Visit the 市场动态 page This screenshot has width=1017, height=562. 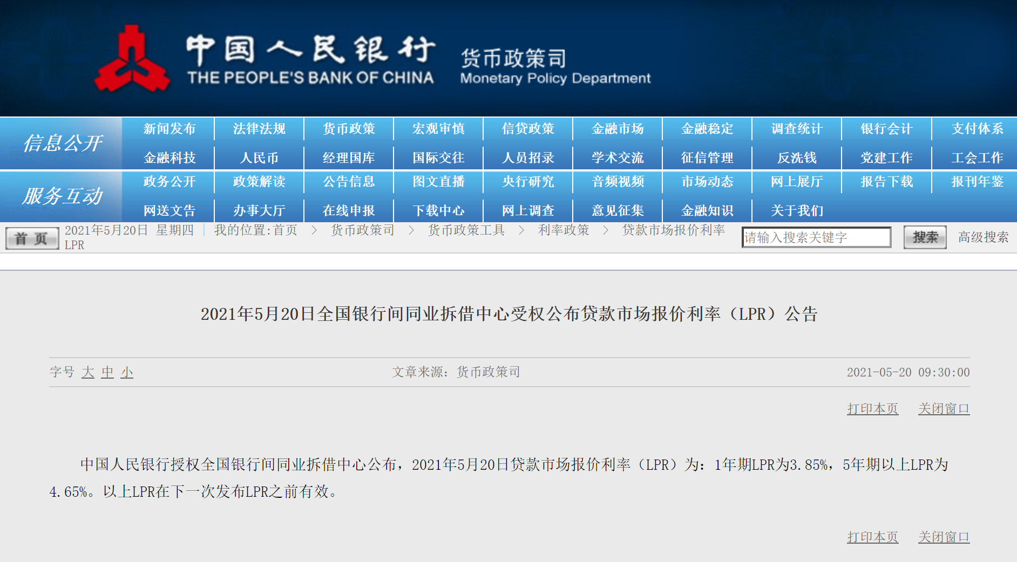coord(707,182)
